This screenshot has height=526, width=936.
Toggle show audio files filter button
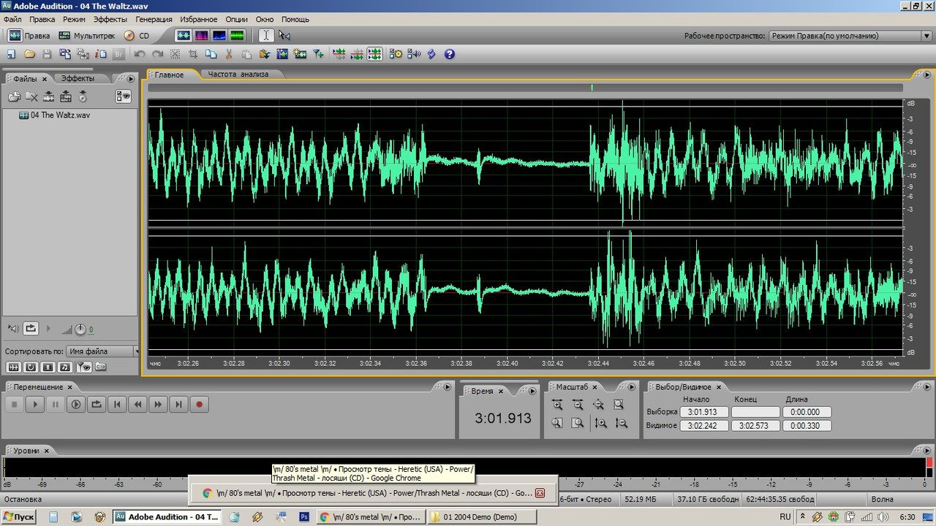pos(13,367)
